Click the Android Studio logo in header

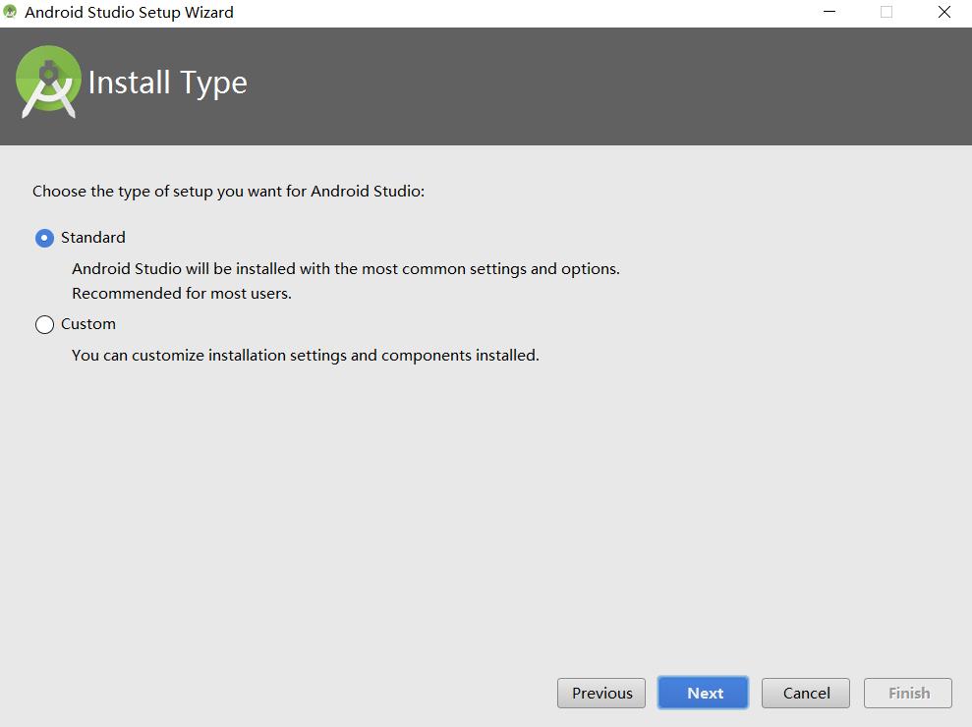(x=48, y=83)
